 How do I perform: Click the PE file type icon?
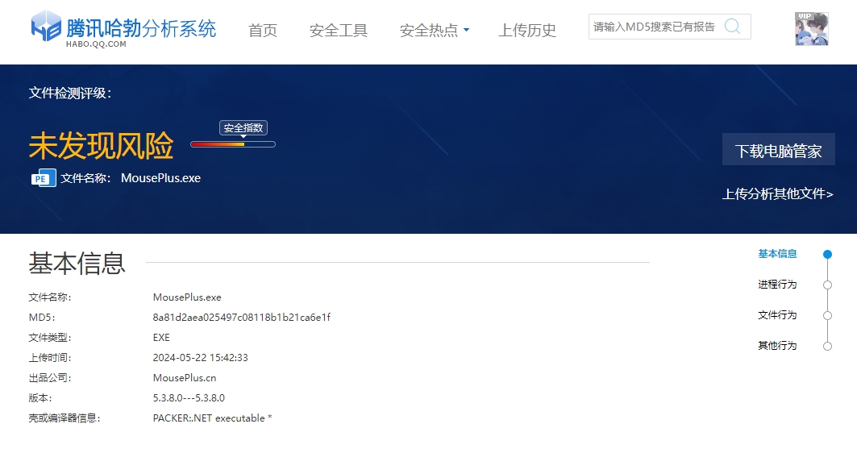click(x=44, y=178)
